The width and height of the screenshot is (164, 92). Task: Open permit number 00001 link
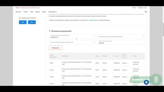click(52, 63)
